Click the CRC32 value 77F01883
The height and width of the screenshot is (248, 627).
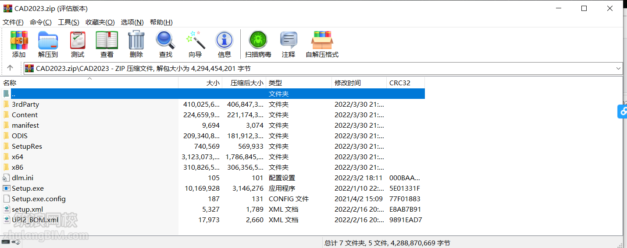coord(405,199)
